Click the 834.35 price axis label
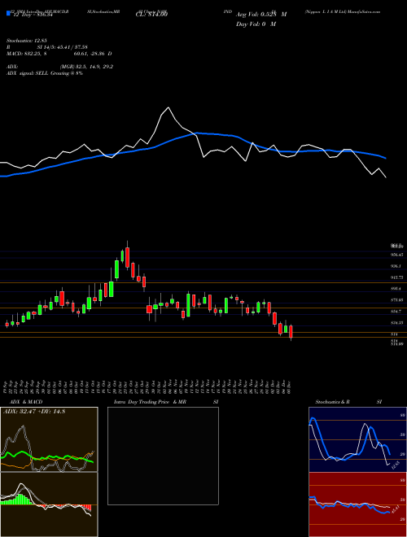 pos(396,323)
